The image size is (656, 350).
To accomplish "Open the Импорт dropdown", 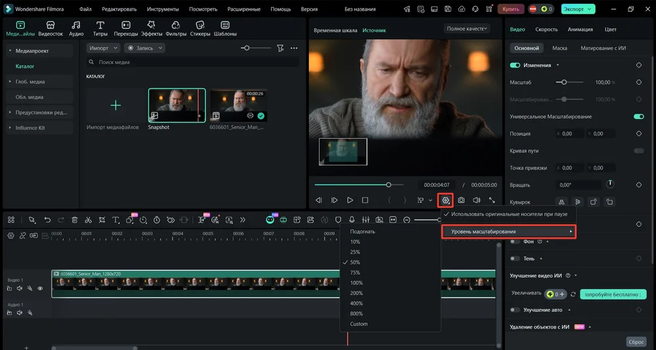I will click(x=103, y=48).
